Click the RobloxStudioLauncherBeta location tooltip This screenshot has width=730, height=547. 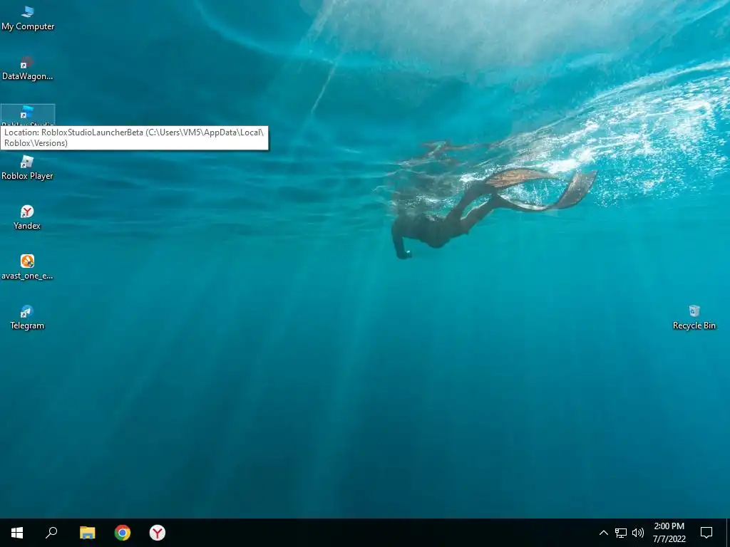point(135,137)
